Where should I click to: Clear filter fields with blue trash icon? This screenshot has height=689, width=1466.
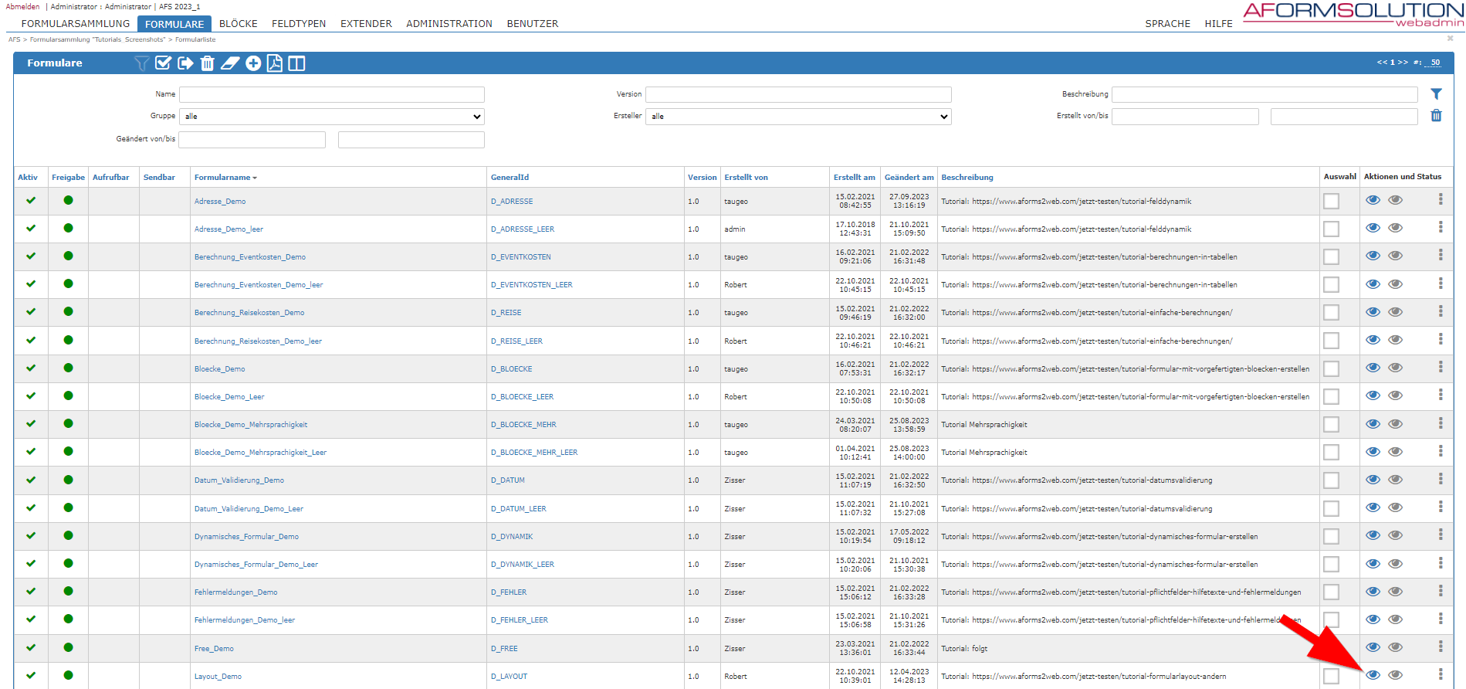pos(1436,116)
